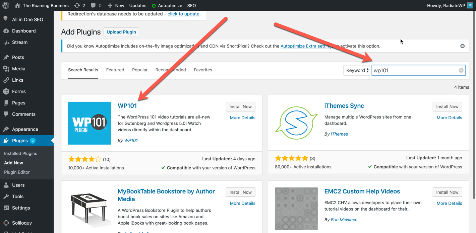The image size is (476, 233).
Task: Click the Stream activity icon
Action: pyautogui.click(x=6, y=42)
